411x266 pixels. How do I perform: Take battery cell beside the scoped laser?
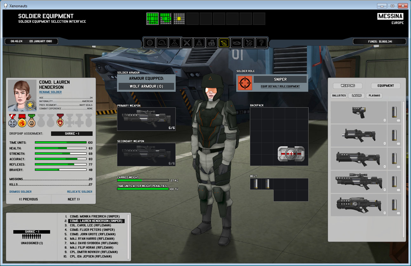[x=395, y=182]
